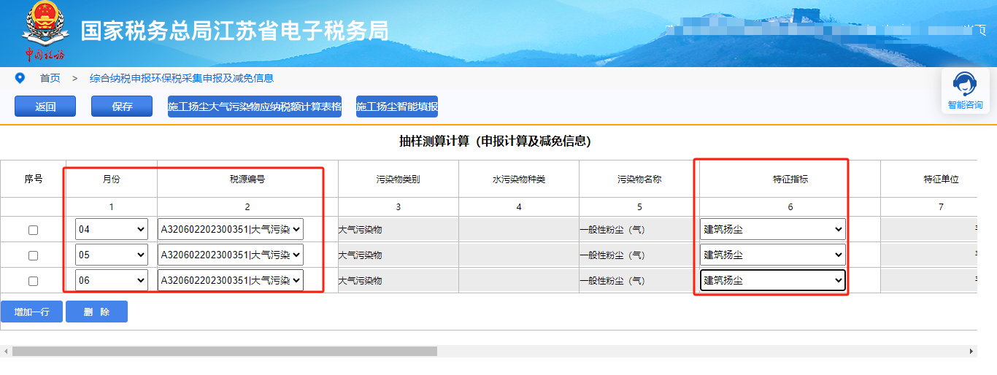Screen dimensions: 997x375
Task: Open 施工扬尘大气污染物应纳税额计算表格 button
Action: pyautogui.click(x=255, y=107)
